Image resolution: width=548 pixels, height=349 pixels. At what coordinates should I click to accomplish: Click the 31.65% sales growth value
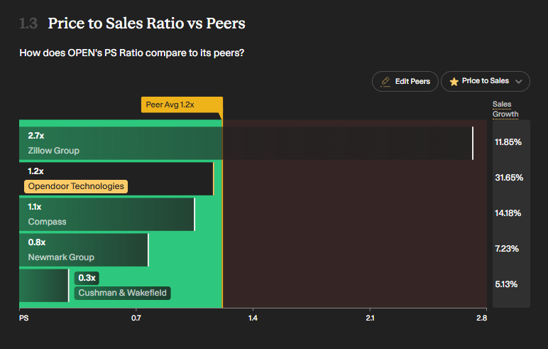pyautogui.click(x=509, y=178)
